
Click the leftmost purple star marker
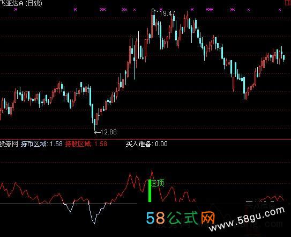(16, 9)
